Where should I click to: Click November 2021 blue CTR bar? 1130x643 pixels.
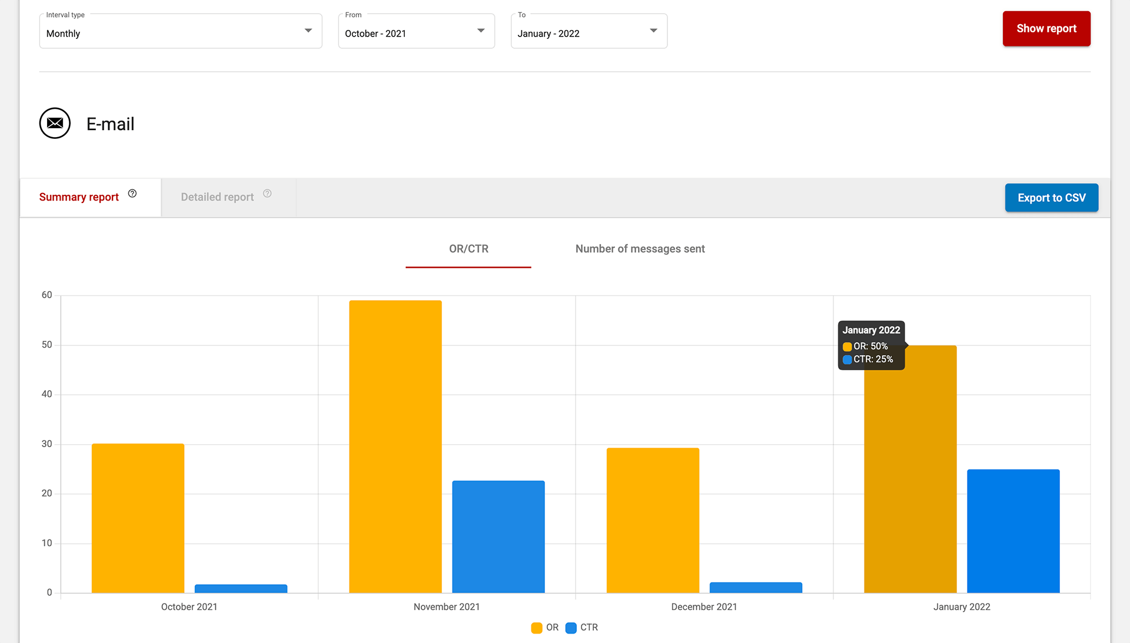(x=498, y=537)
